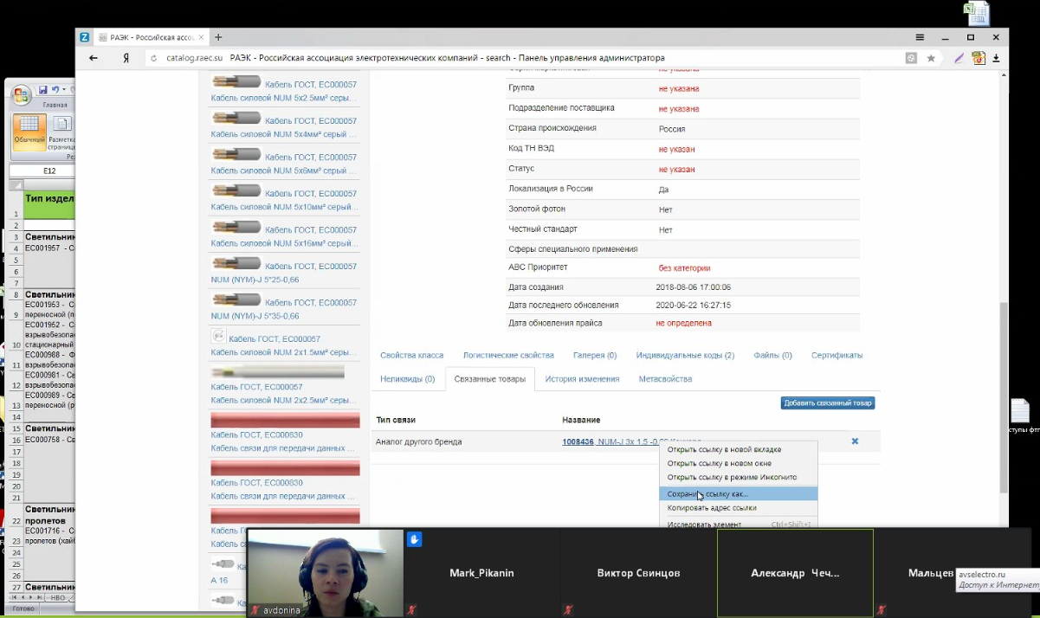Viewport: 1040px width, 618px height.
Task: Click the Excel save icon
Action: click(42, 90)
